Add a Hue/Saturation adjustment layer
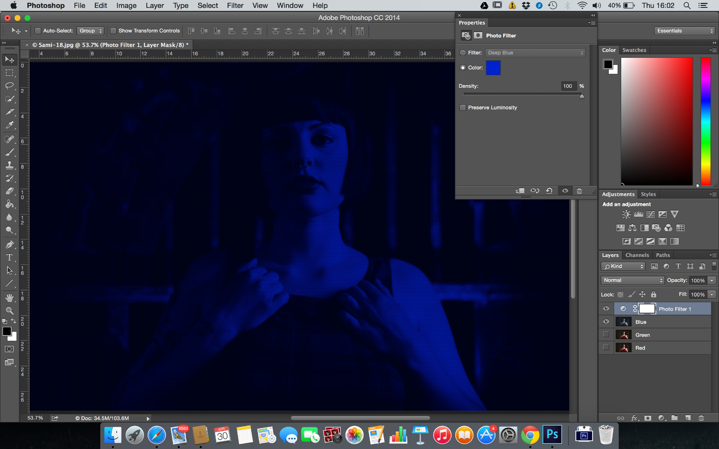 coord(620,227)
